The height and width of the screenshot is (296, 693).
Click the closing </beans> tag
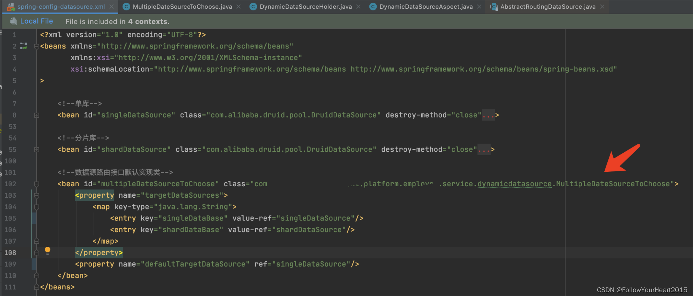point(57,287)
